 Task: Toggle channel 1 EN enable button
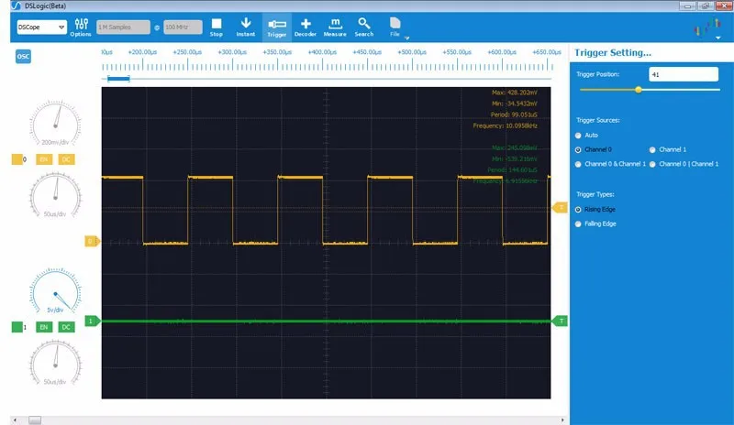tap(43, 327)
